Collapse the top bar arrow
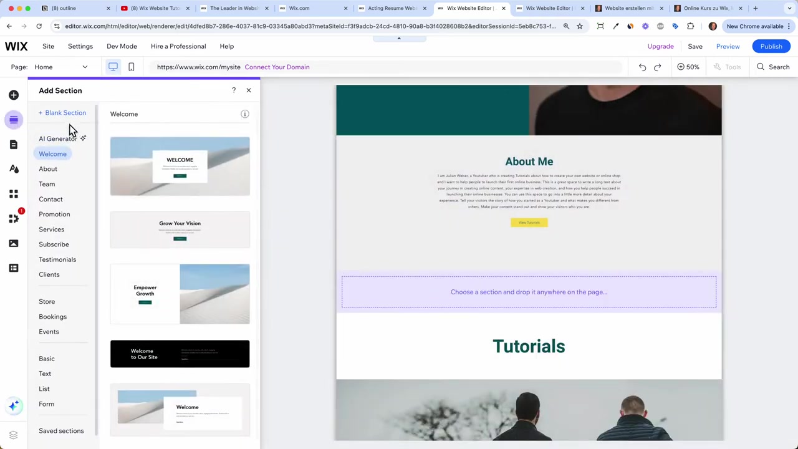The image size is (798, 449). tap(399, 39)
